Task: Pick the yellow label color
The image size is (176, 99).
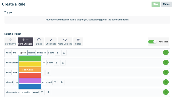Action: pos(30,64)
